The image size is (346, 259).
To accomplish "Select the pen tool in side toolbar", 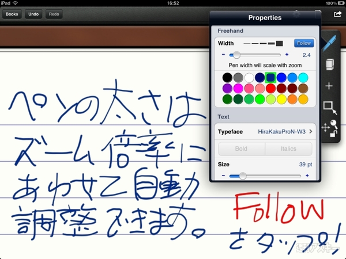I will coord(330,43).
